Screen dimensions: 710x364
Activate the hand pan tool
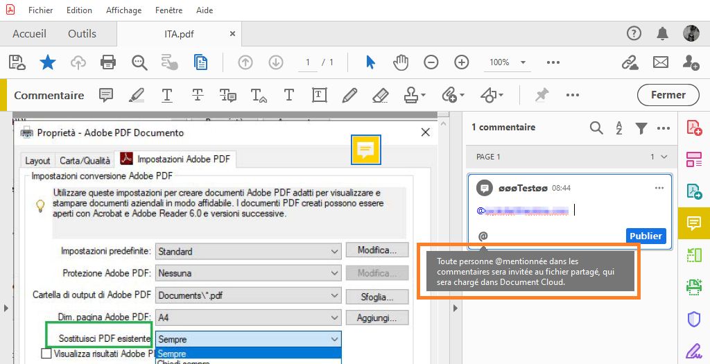coord(401,62)
